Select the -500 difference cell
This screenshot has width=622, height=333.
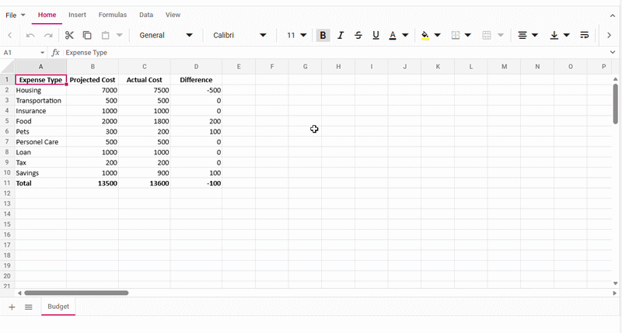[196, 90]
